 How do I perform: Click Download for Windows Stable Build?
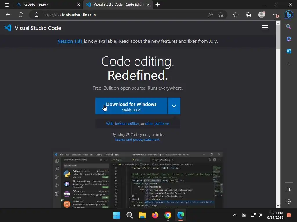[131, 106]
